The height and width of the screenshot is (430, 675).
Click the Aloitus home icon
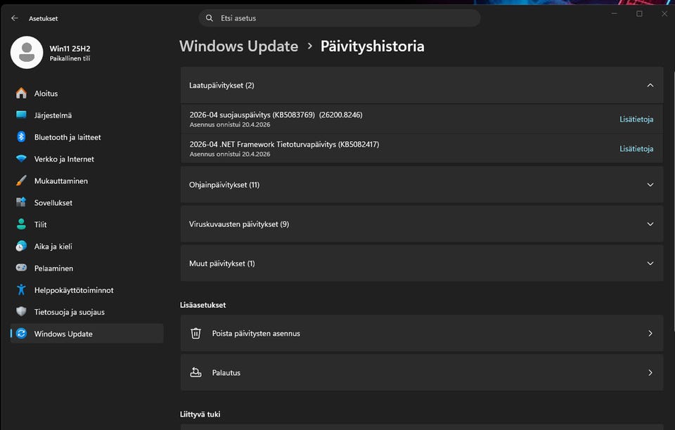(21, 93)
